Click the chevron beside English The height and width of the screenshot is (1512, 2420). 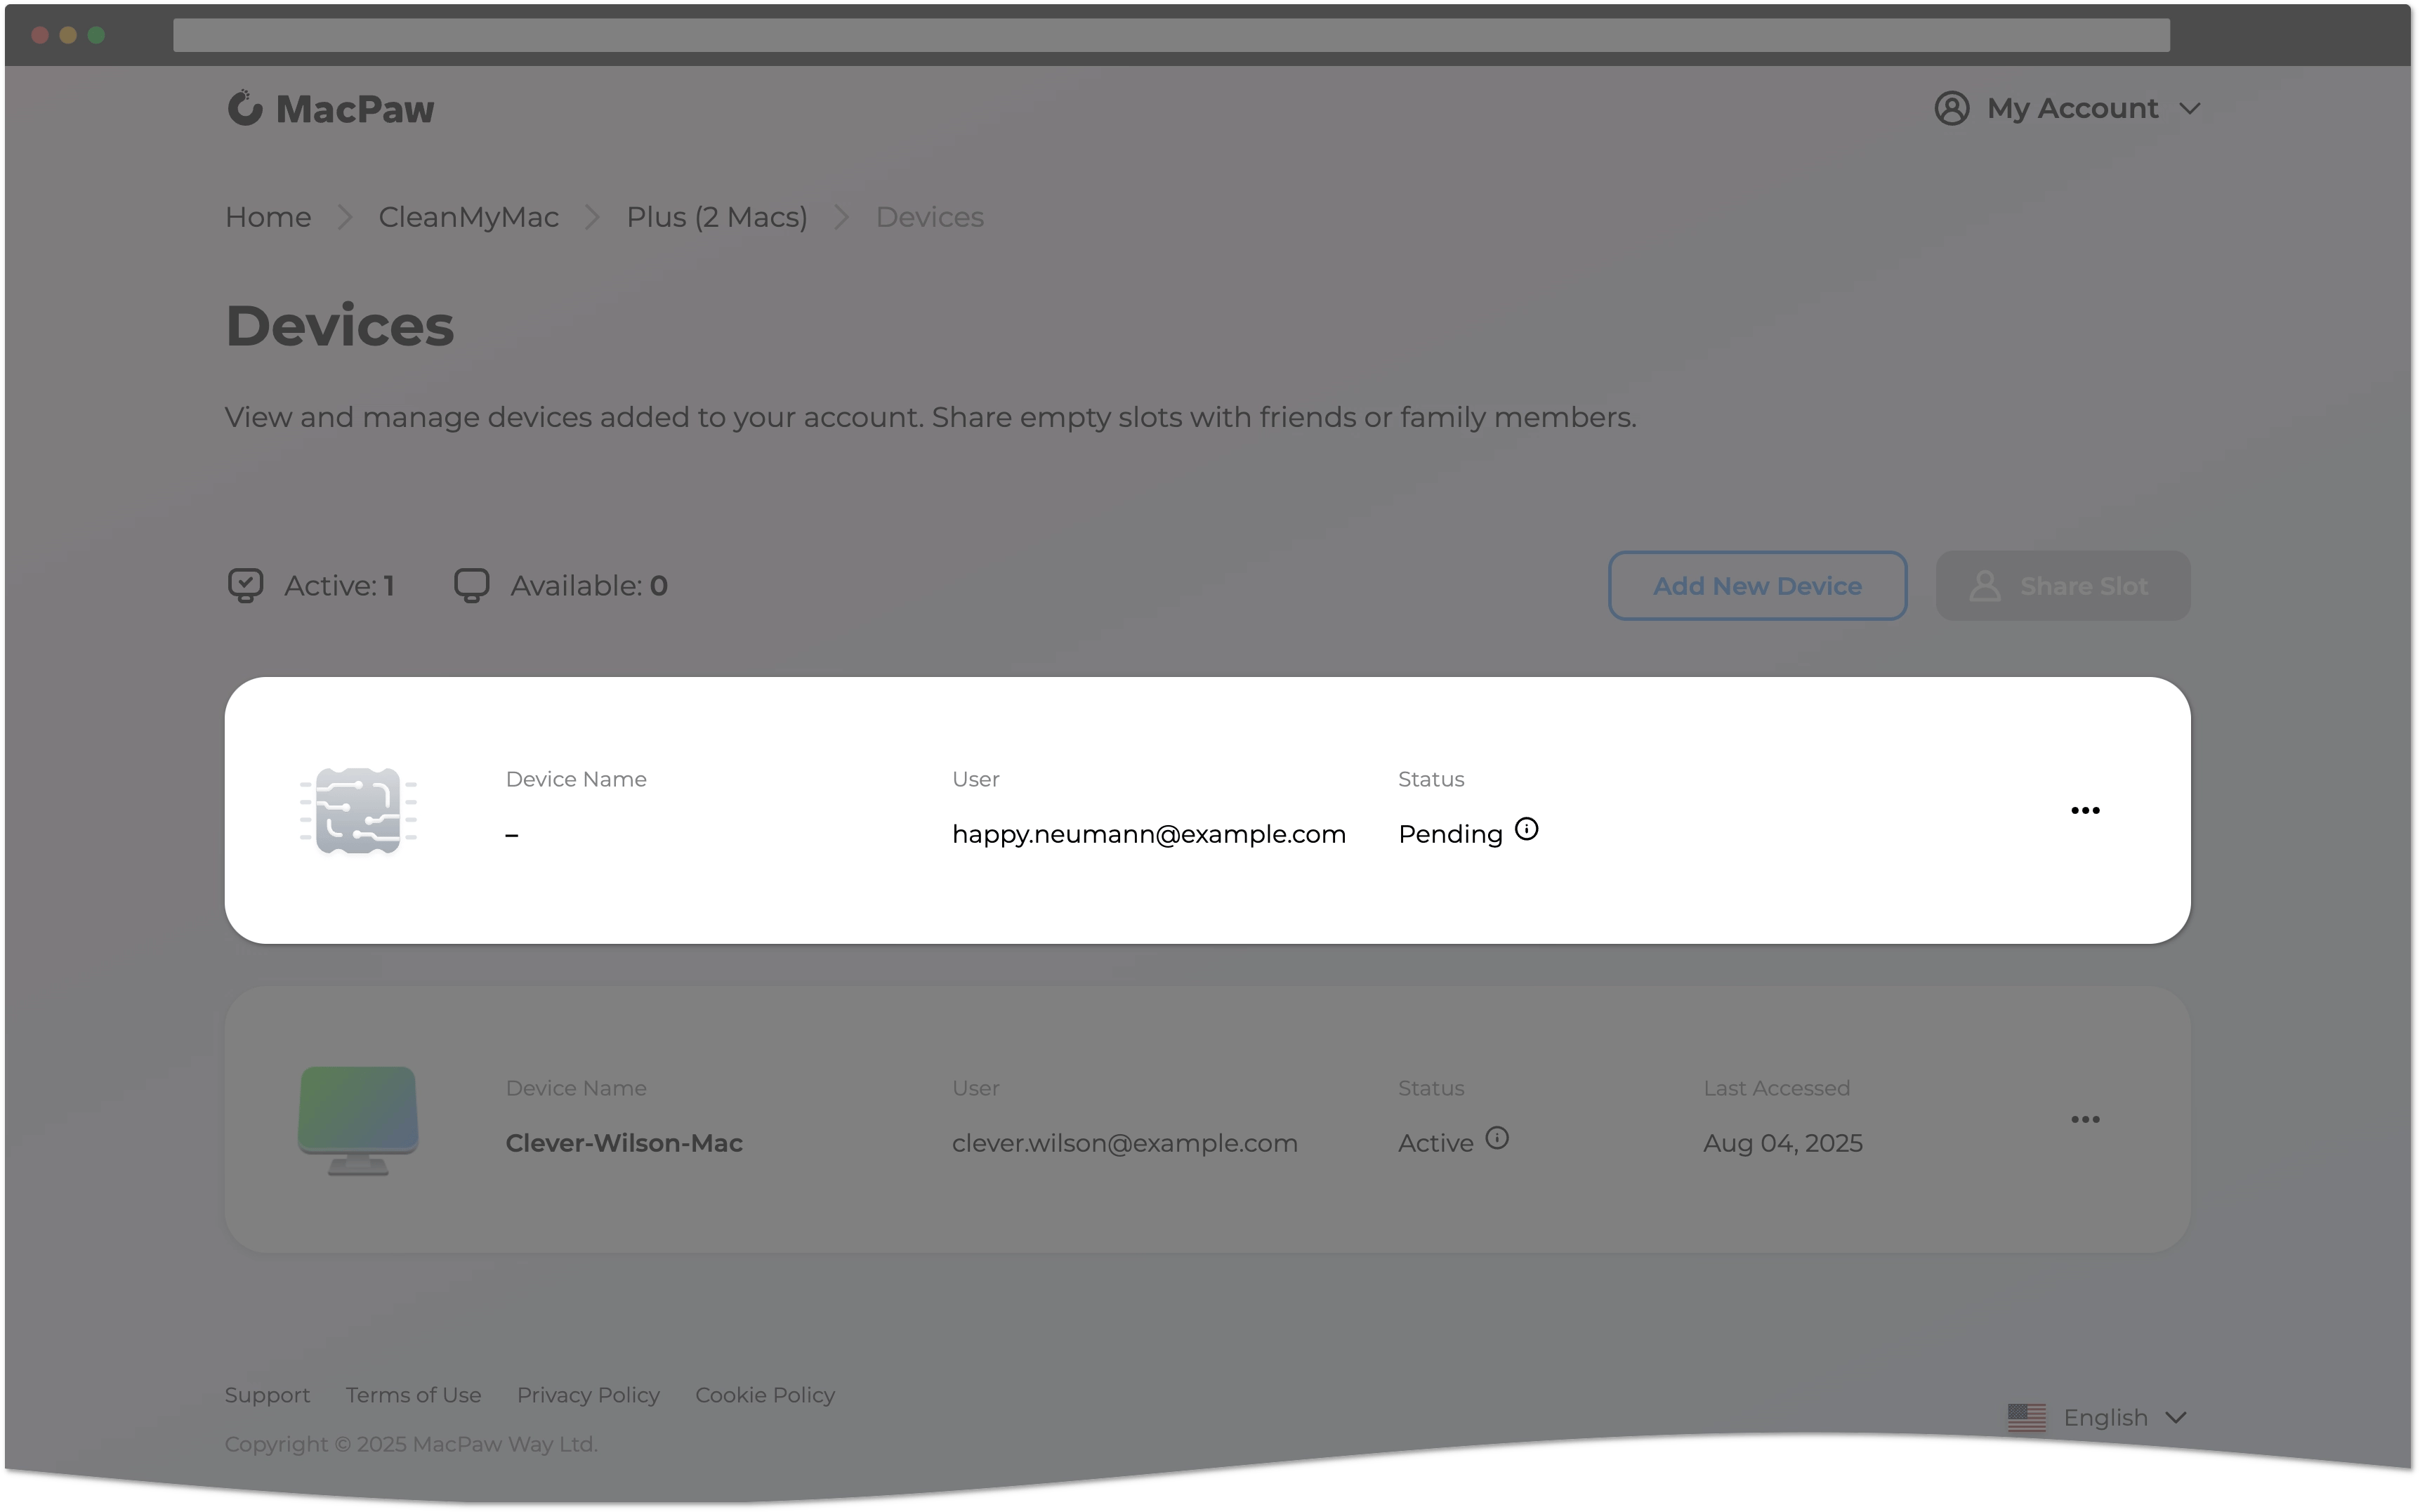tap(2176, 1418)
